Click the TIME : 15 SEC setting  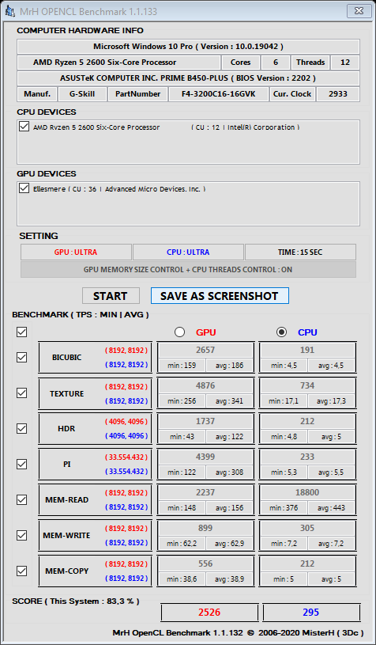tap(300, 252)
